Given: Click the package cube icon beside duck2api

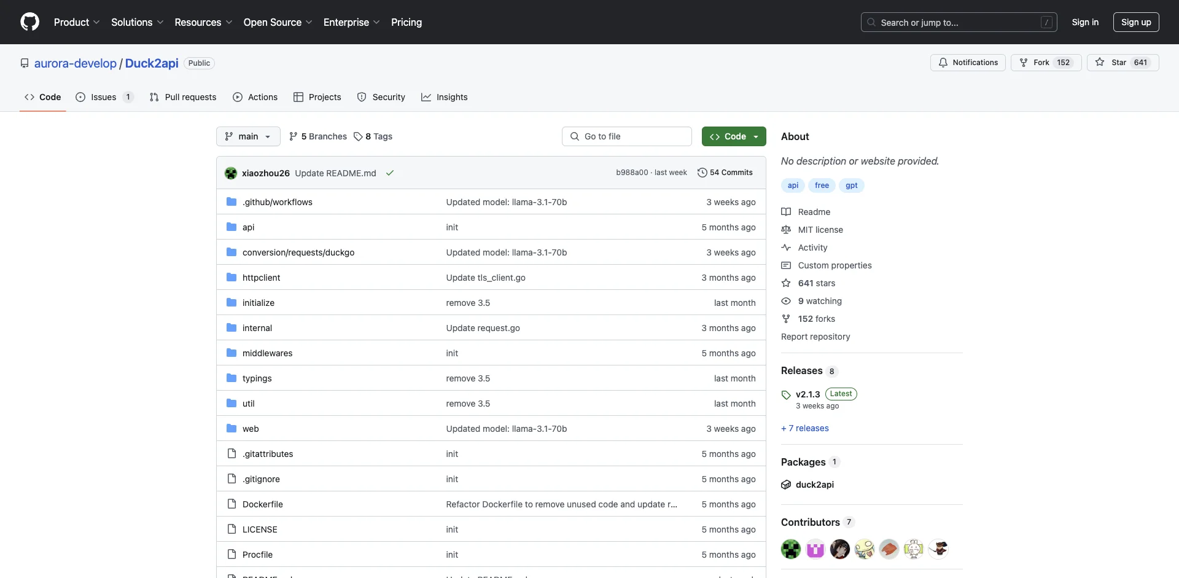Looking at the screenshot, I should [786, 485].
